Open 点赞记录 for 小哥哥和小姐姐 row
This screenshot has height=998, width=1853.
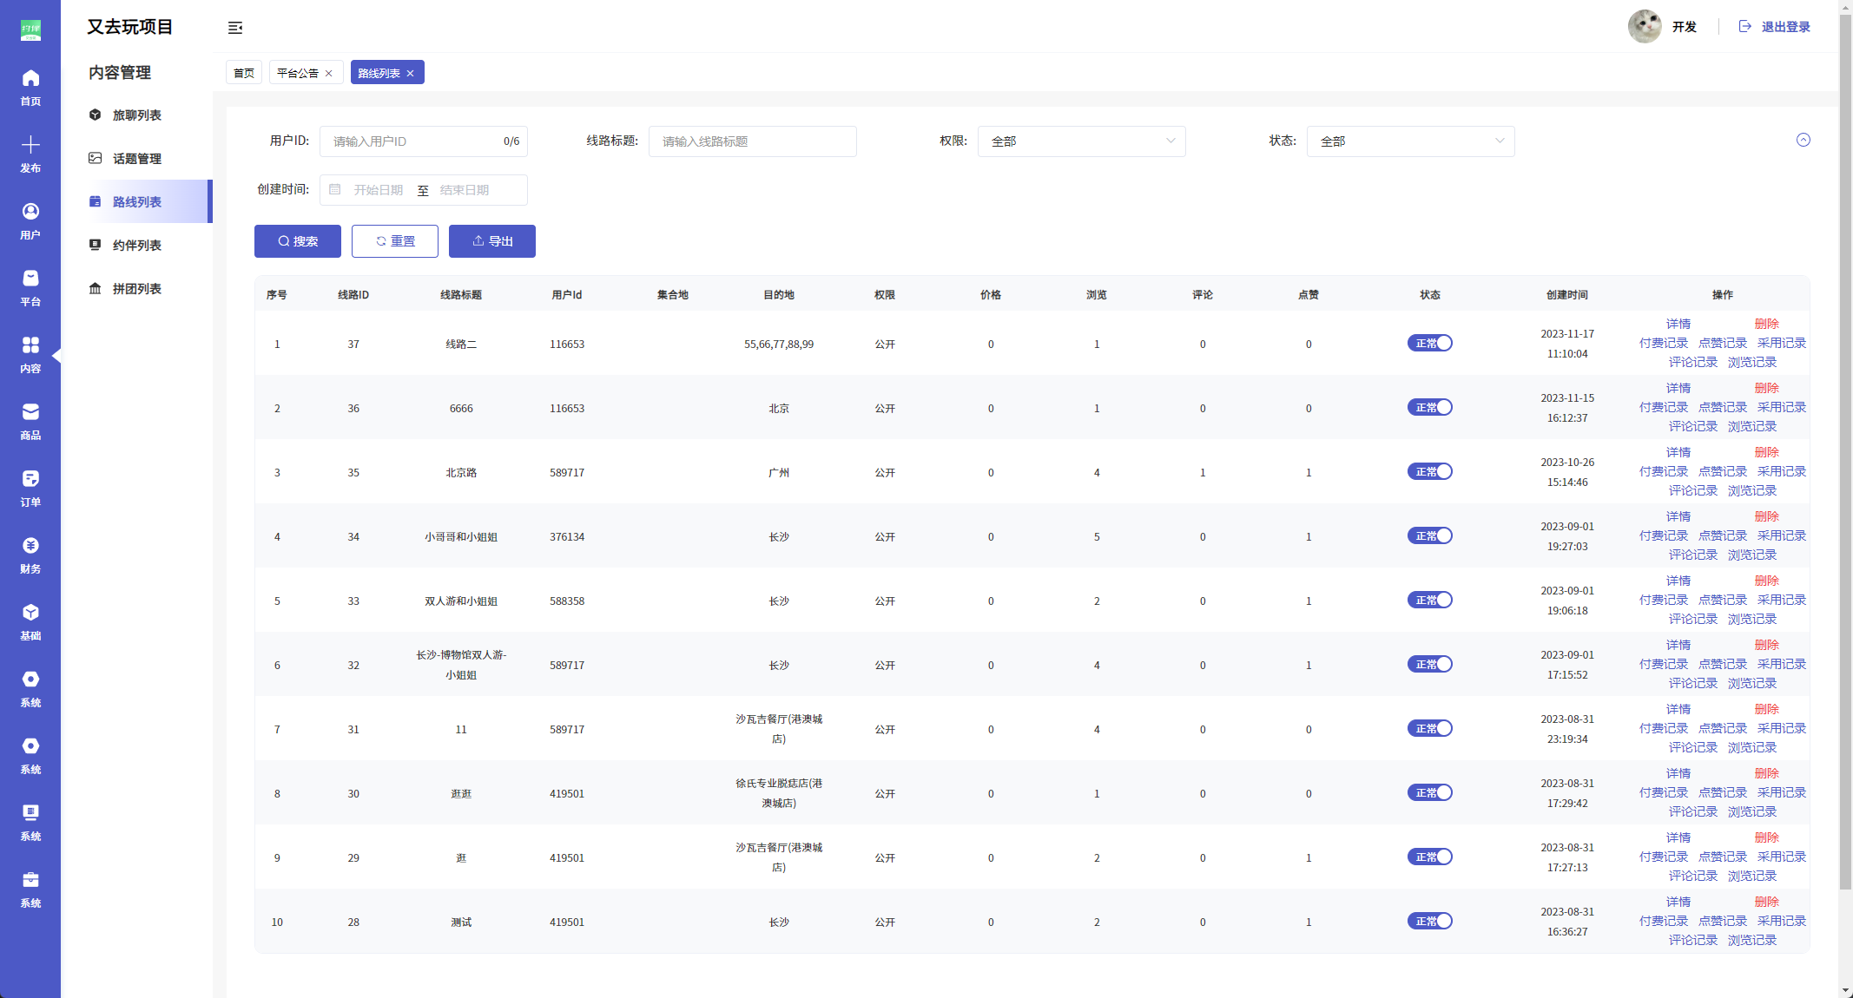click(x=1723, y=535)
